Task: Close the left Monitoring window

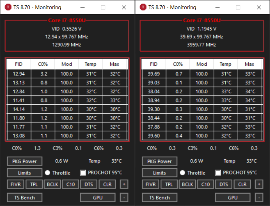Action: [124, 8]
